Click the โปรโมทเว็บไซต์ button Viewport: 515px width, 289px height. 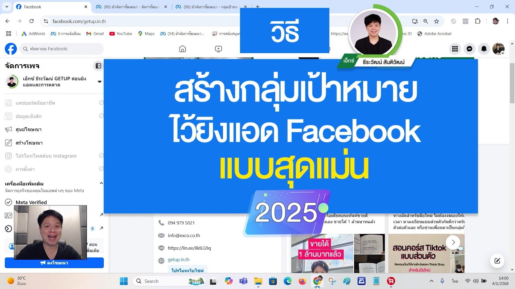[x=187, y=270]
